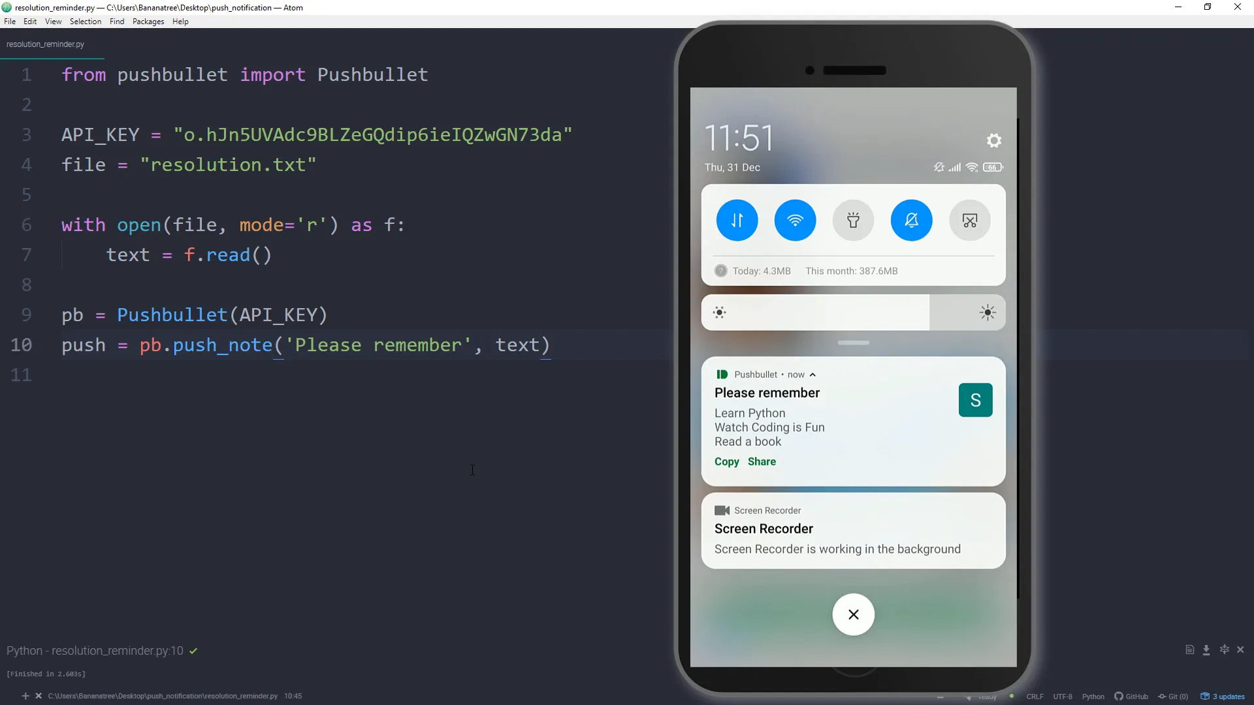This screenshot has height=705, width=1254.
Task: Tap the screenshot scissors icon
Action: pos(969,221)
